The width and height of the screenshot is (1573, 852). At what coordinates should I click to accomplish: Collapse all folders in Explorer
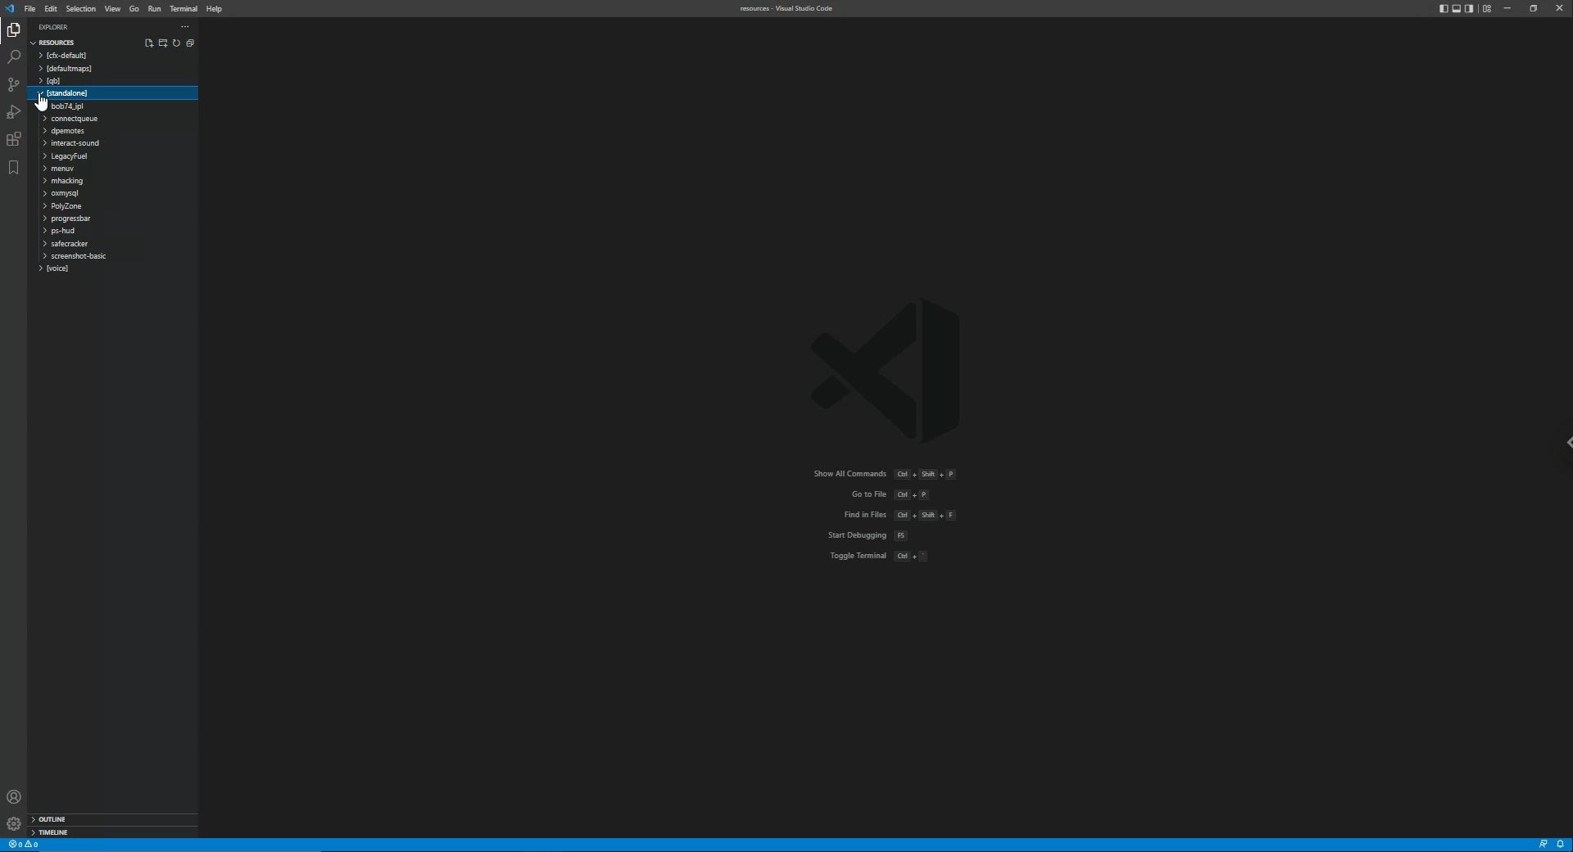pos(190,43)
